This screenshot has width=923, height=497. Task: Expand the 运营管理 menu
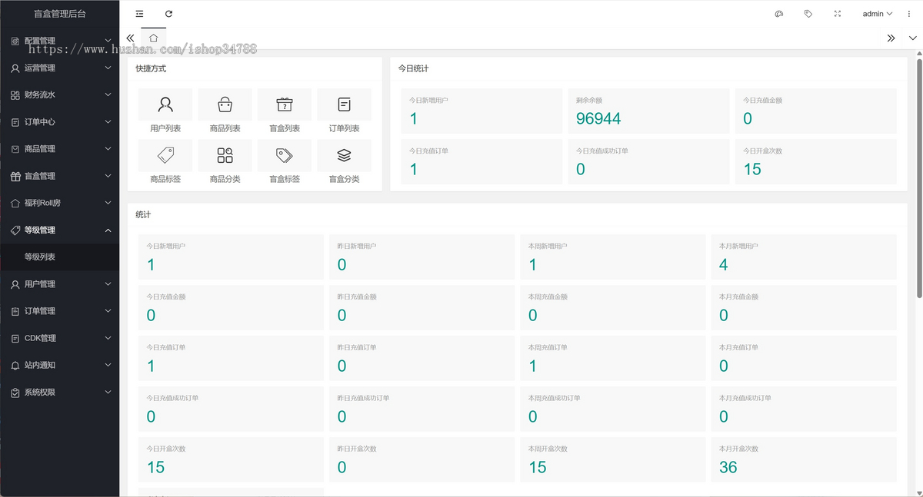[60, 68]
